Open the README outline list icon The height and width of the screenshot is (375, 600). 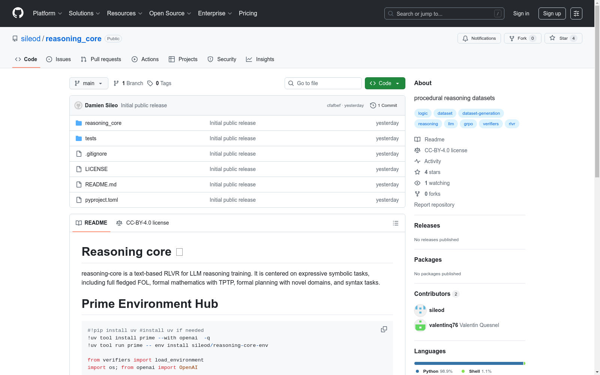(396, 223)
